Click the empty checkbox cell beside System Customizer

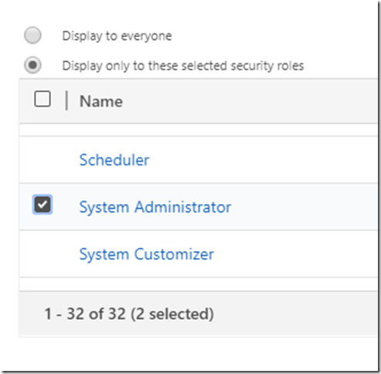click(43, 254)
